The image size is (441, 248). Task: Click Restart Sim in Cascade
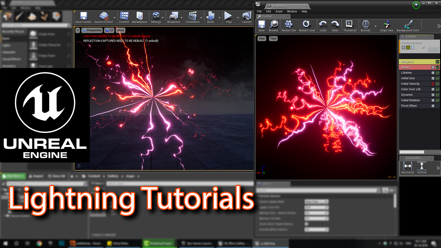[x=289, y=26]
